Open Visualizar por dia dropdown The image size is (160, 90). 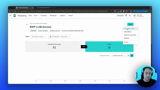118,55
